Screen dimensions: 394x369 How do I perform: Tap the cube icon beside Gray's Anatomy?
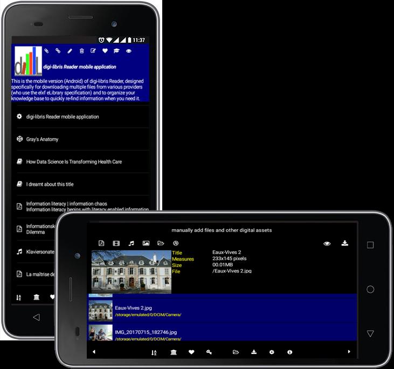pyautogui.click(x=19, y=139)
